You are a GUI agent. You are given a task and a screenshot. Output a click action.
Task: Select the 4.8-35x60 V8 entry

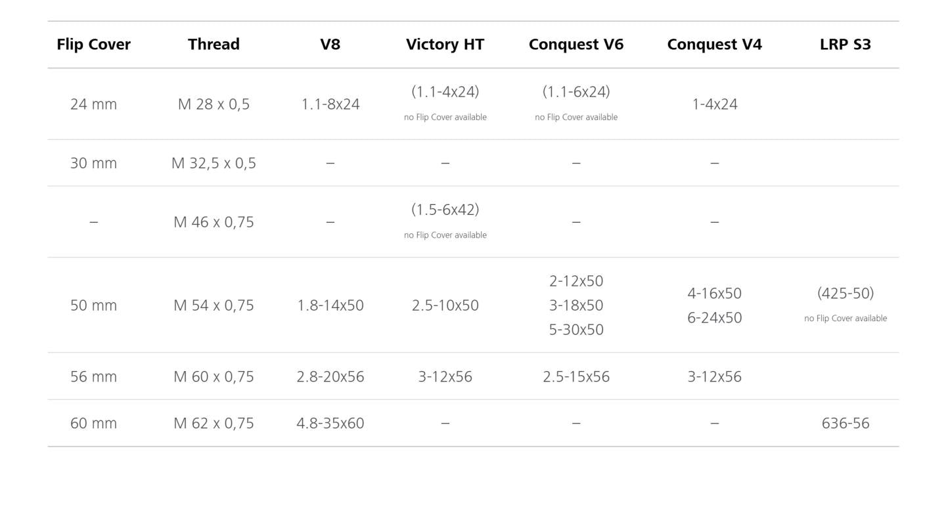point(330,423)
